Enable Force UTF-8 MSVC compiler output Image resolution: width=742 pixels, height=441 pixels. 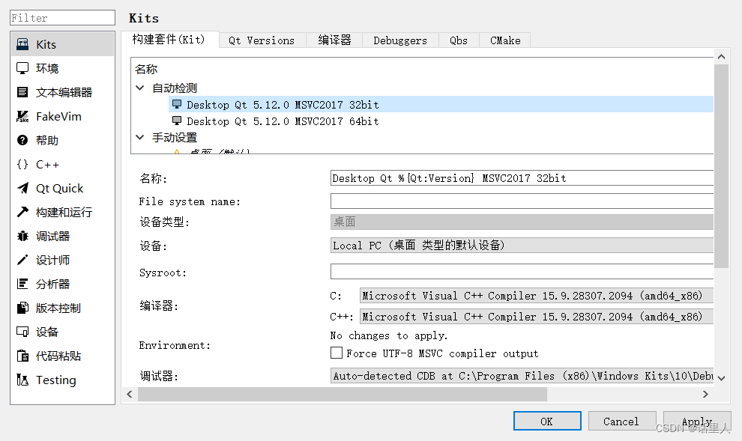(x=338, y=353)
